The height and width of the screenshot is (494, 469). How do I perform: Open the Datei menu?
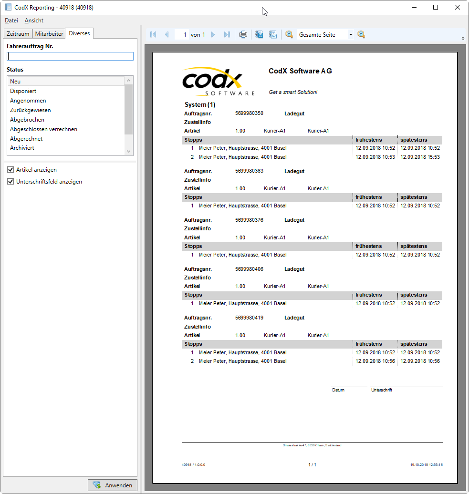pyautogui.click(x=11, y=21)
